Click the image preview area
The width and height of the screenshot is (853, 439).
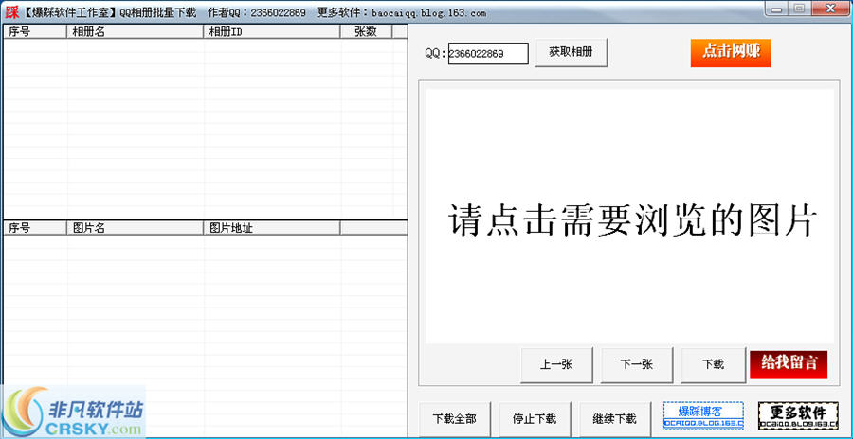point(629,217)
